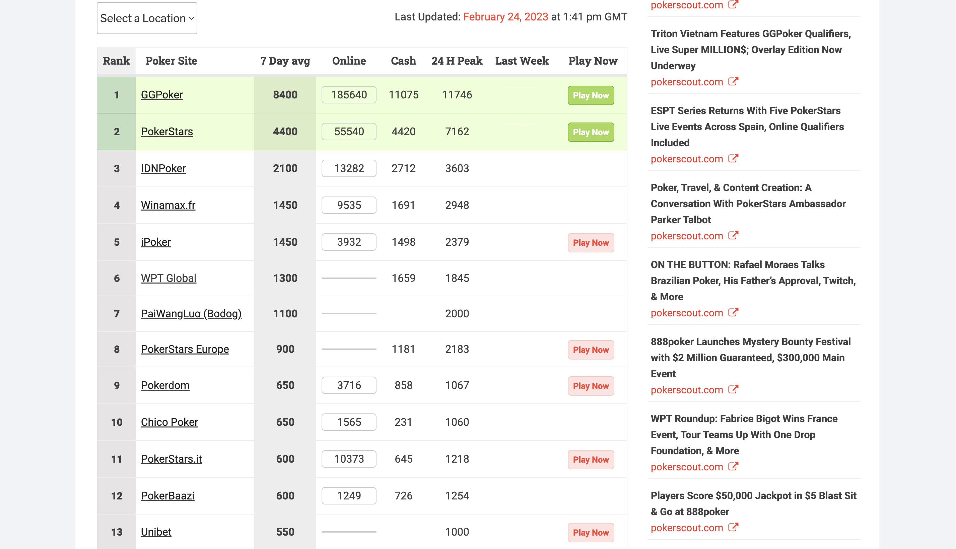Screen dimensions: 956x549
Task: Open the Select a Location dropdown
Action: 147,18
